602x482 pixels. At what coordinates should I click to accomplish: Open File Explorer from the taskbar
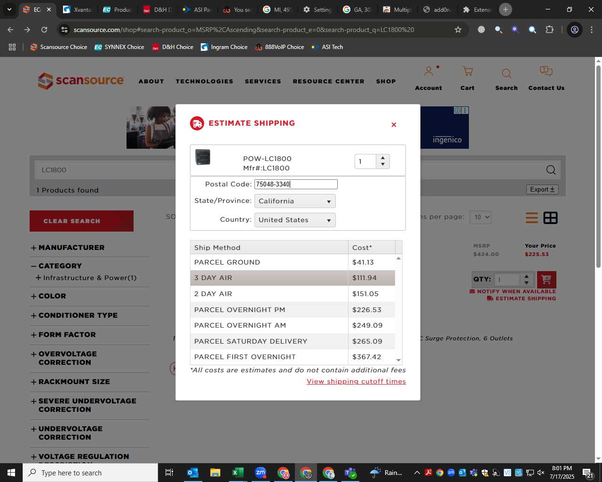coord(215,473)
